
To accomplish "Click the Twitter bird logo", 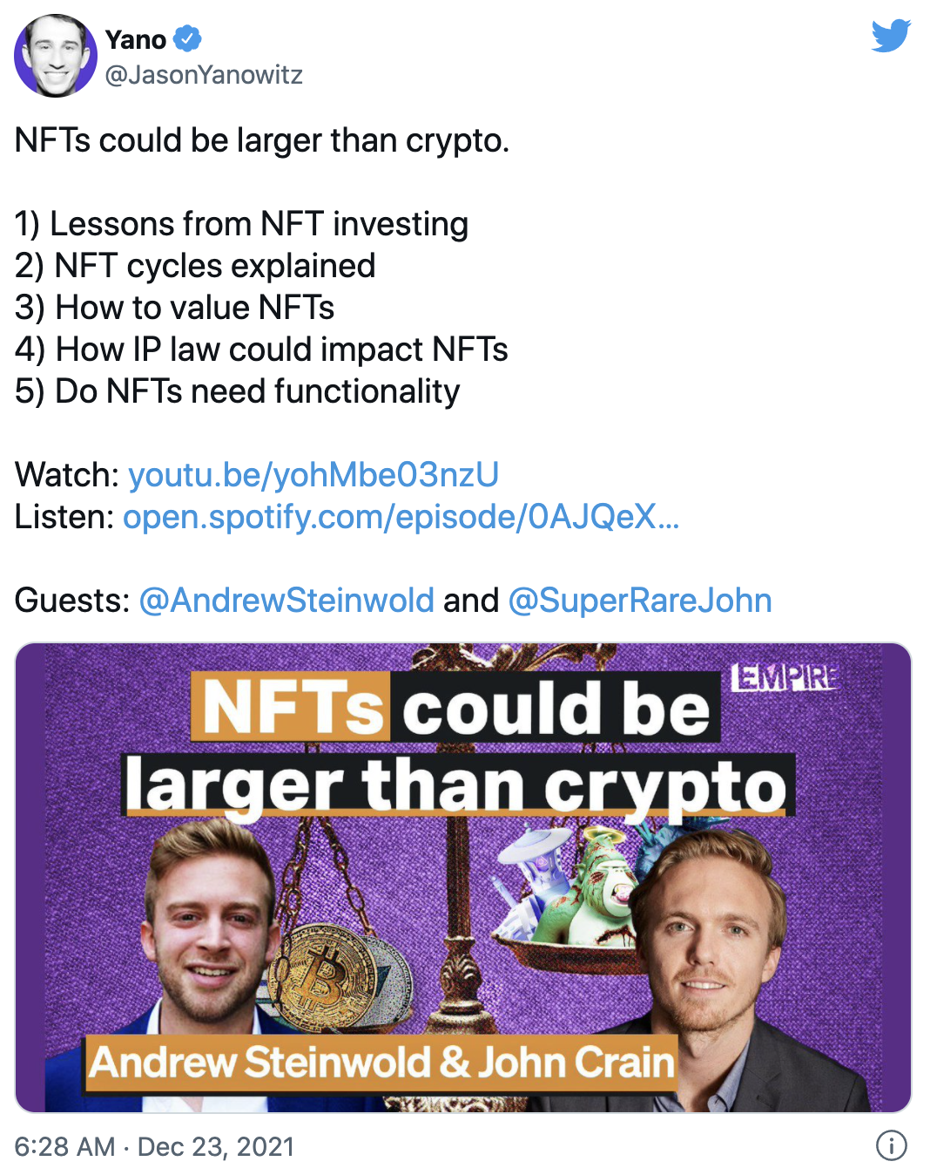I will tap(890, 36).
